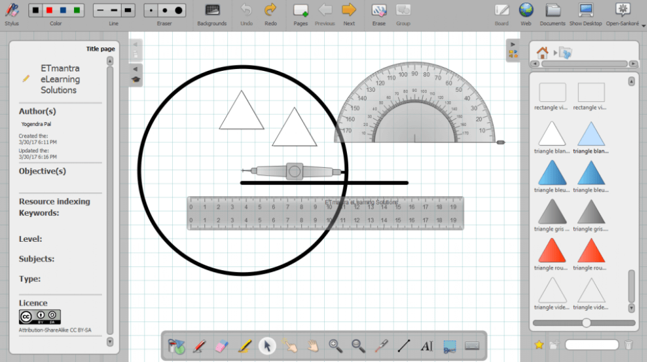
Task: Select the eraser tool in bottom palette
Action: coord(222,346)
